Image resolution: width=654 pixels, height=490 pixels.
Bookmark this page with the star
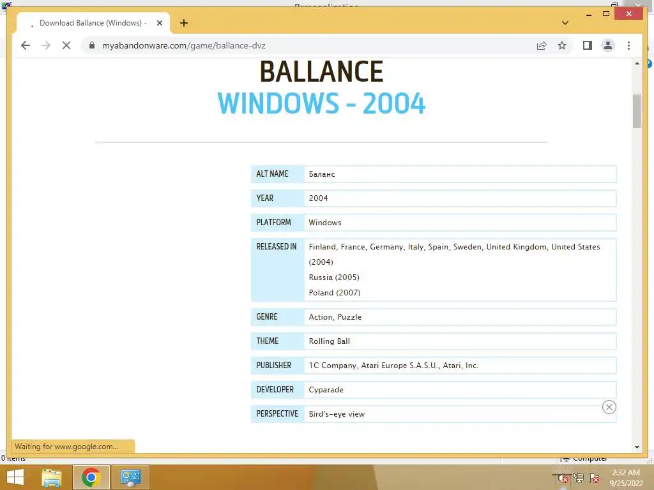[x=562, y=45]
